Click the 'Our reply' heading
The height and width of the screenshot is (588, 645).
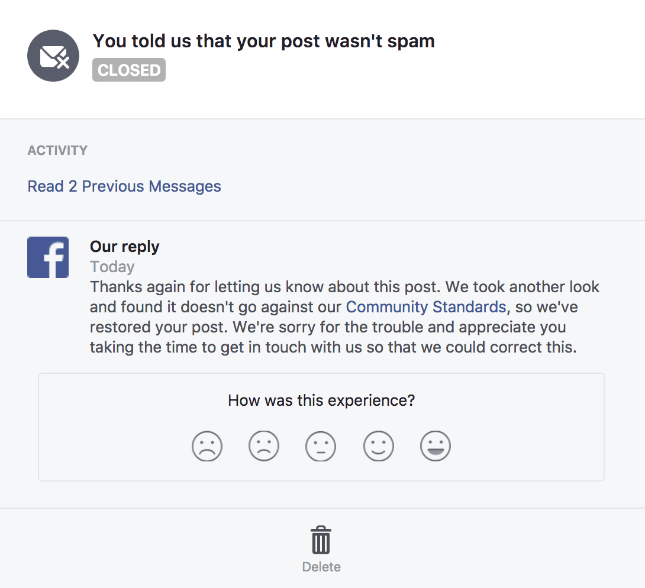(125, 247)
